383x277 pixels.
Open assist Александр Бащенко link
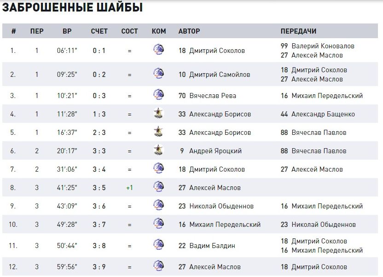click(323, 114)
